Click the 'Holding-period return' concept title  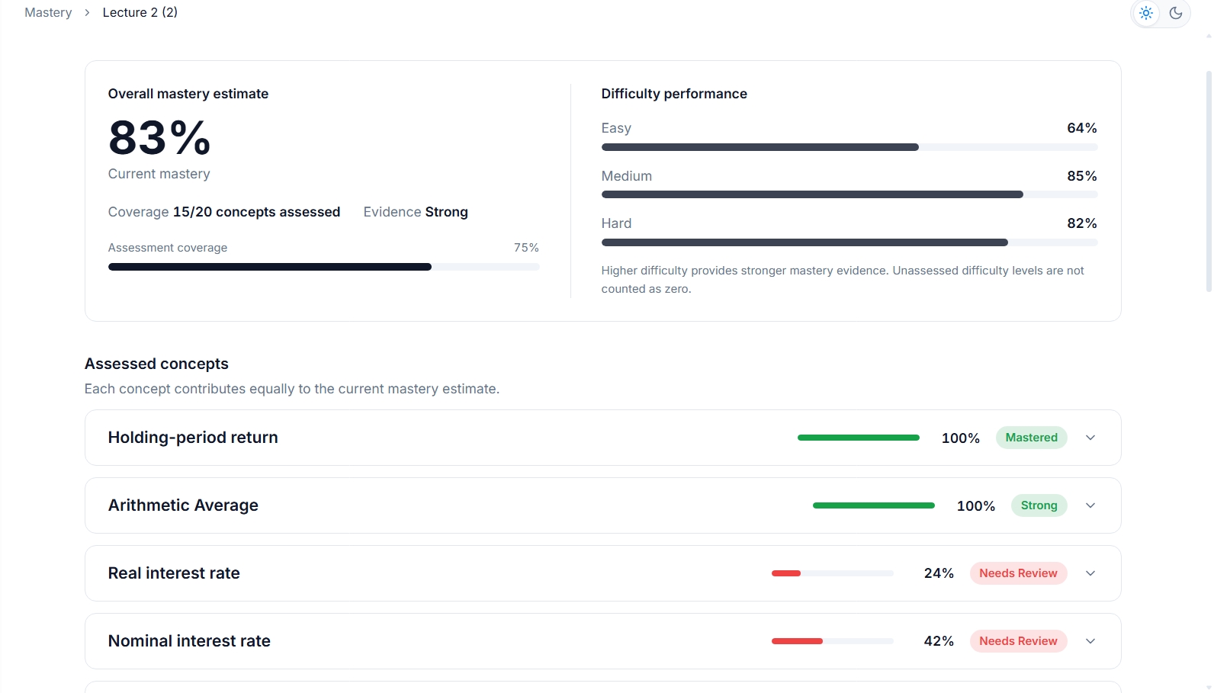(193, 438)
